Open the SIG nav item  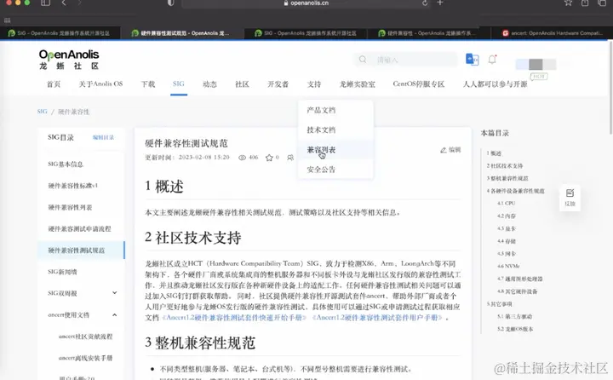(179, 83)
